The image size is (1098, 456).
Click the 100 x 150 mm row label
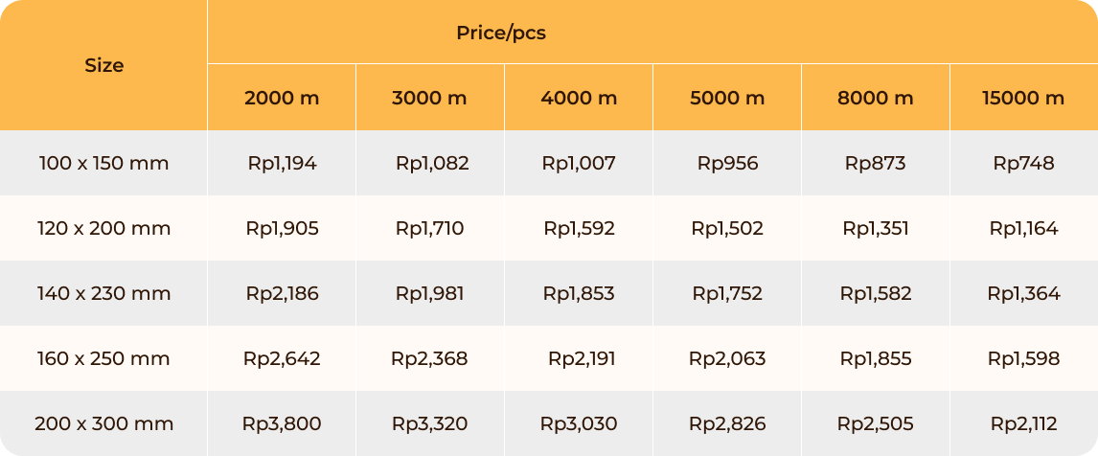(x=103, y=163)
